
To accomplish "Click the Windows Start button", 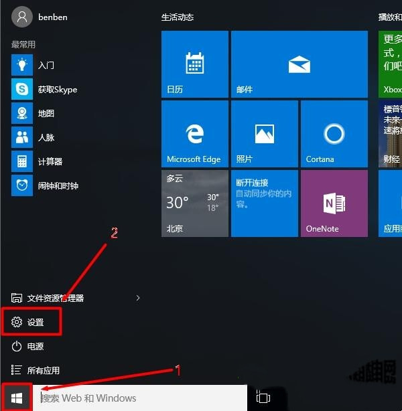I will pyautogui.click(x=17, y=398).
